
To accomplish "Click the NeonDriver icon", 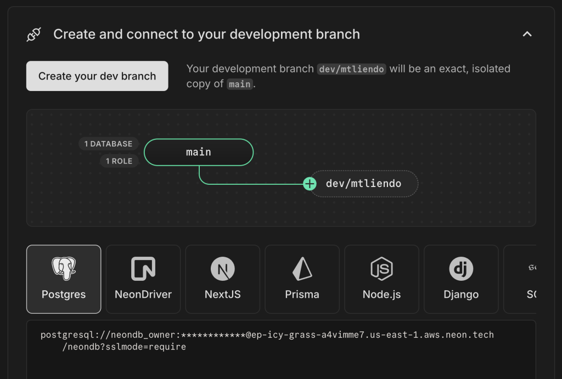I will (143, 269).
